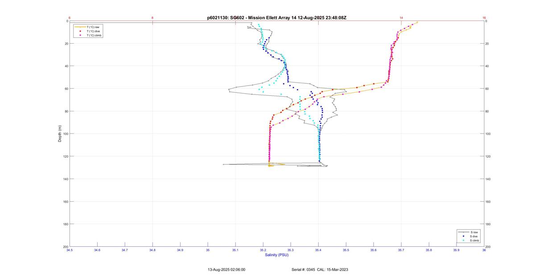Click the 35.8 salinity tick label
Screen dimensions: 535x277
pyautogui.click(x=429, y=250)
